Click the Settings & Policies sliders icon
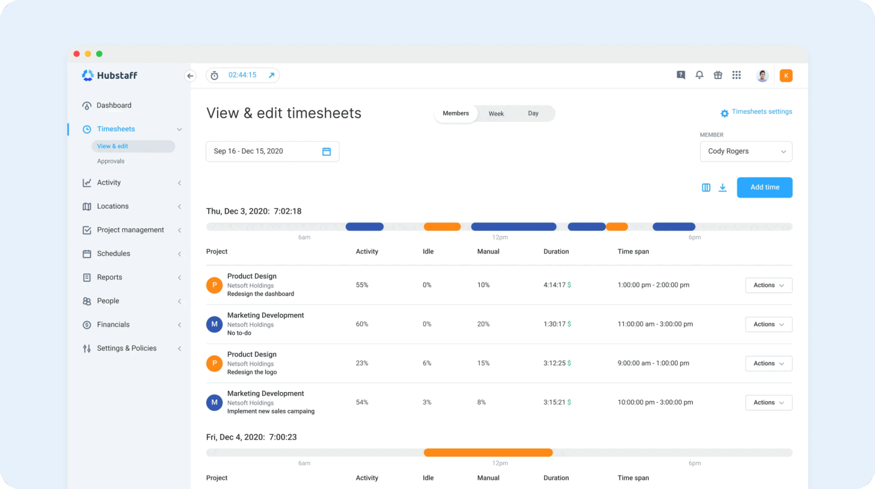The width and height of the screenshot is (875, 489). pos(87,348)
